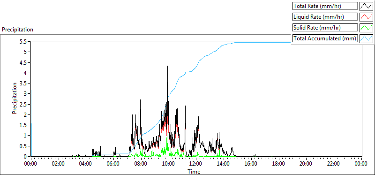Click the 08:00 time axis marker

[x=141, y=164]
